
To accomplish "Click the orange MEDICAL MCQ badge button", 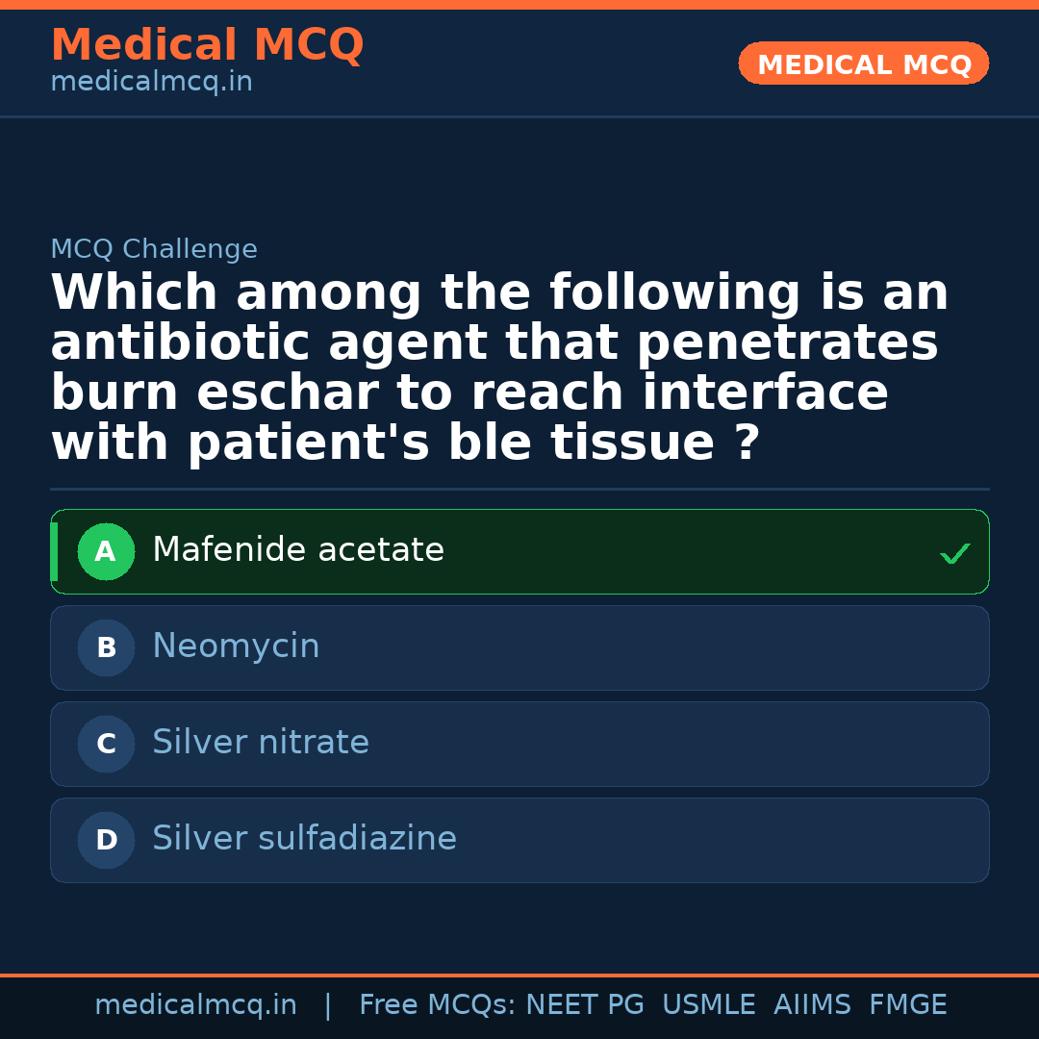I will pos(864,63).
